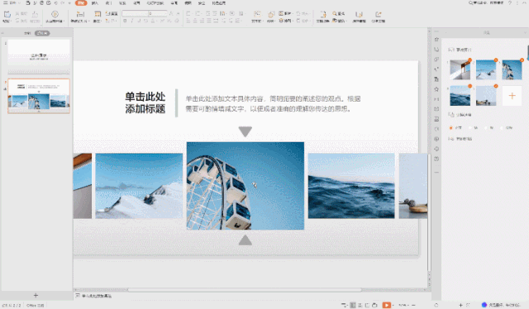Click orange badge on the building thumbnail
529x309 pixels.
click(469, 60)
